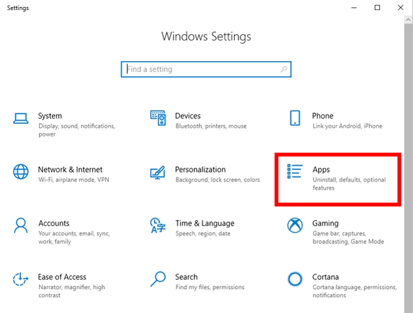This screenshot has width=413, height=313.
Task: Click the Accounts person icon
Action: pyautogui.click(x=20, y=225)
